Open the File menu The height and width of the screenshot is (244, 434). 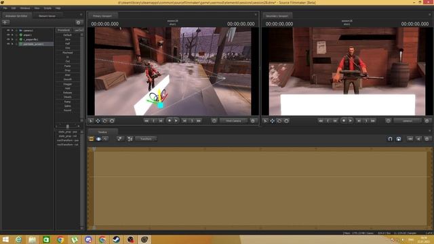[x=5, y=8]
